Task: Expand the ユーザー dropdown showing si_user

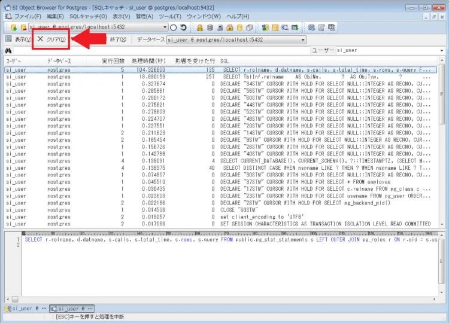Action: tap(442, 50)
